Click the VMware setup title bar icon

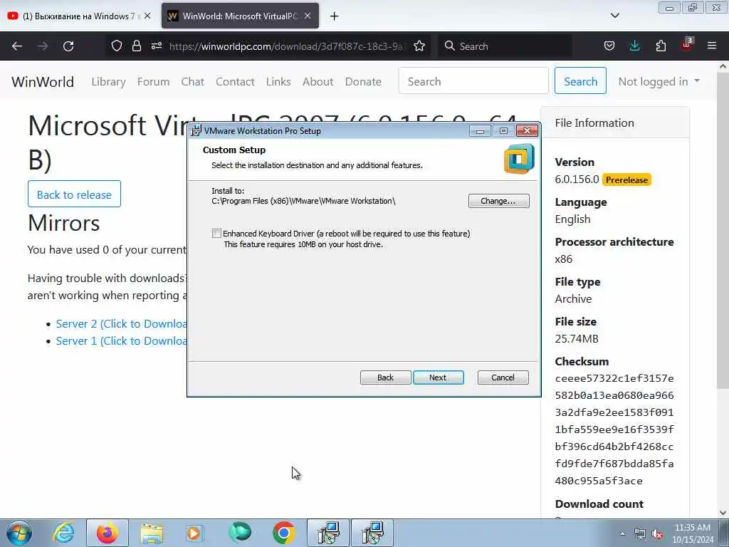click(196, 131)
